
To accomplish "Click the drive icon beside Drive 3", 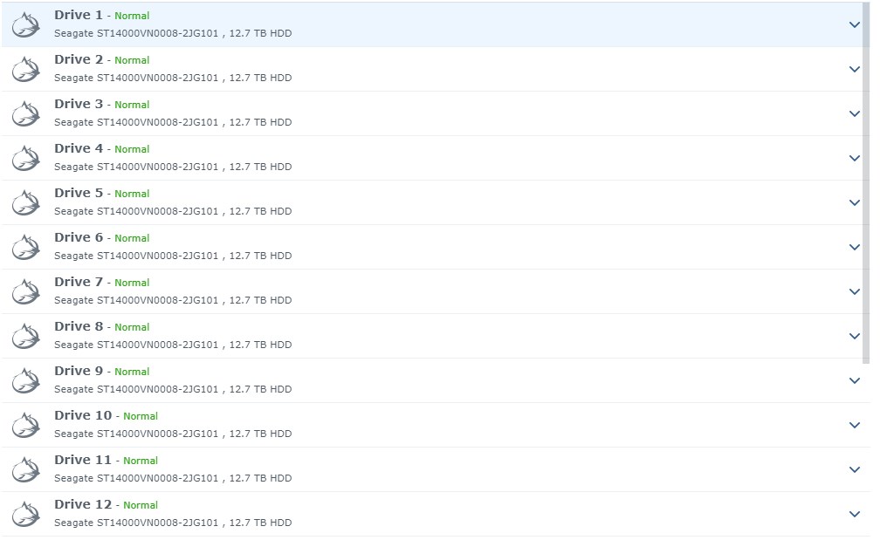I will pos(26,113).
